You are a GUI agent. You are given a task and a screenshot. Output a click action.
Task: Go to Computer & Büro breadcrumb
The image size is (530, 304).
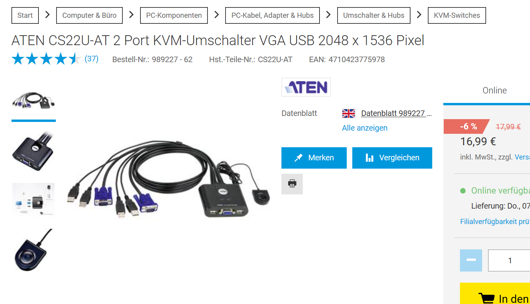[89, 15]
